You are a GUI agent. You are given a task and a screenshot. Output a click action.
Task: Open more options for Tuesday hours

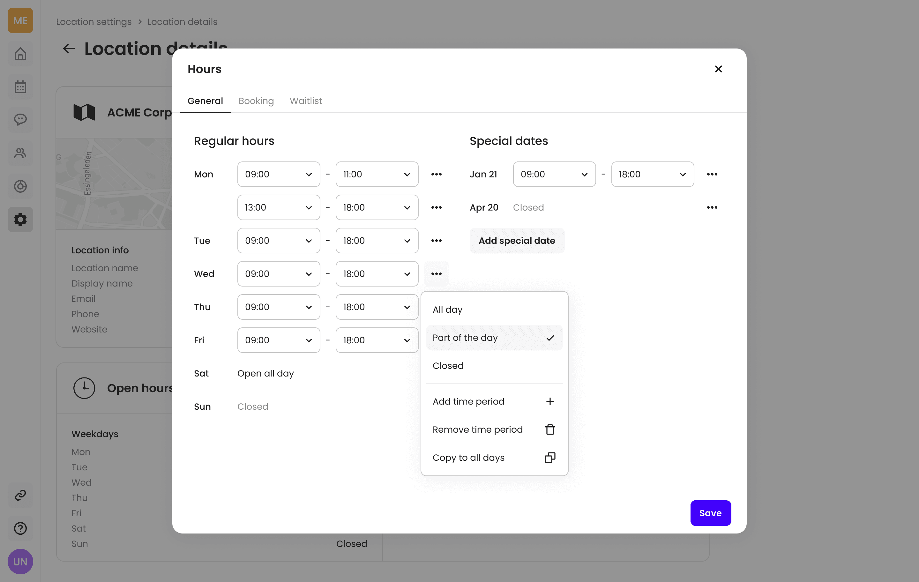(436, 241)
